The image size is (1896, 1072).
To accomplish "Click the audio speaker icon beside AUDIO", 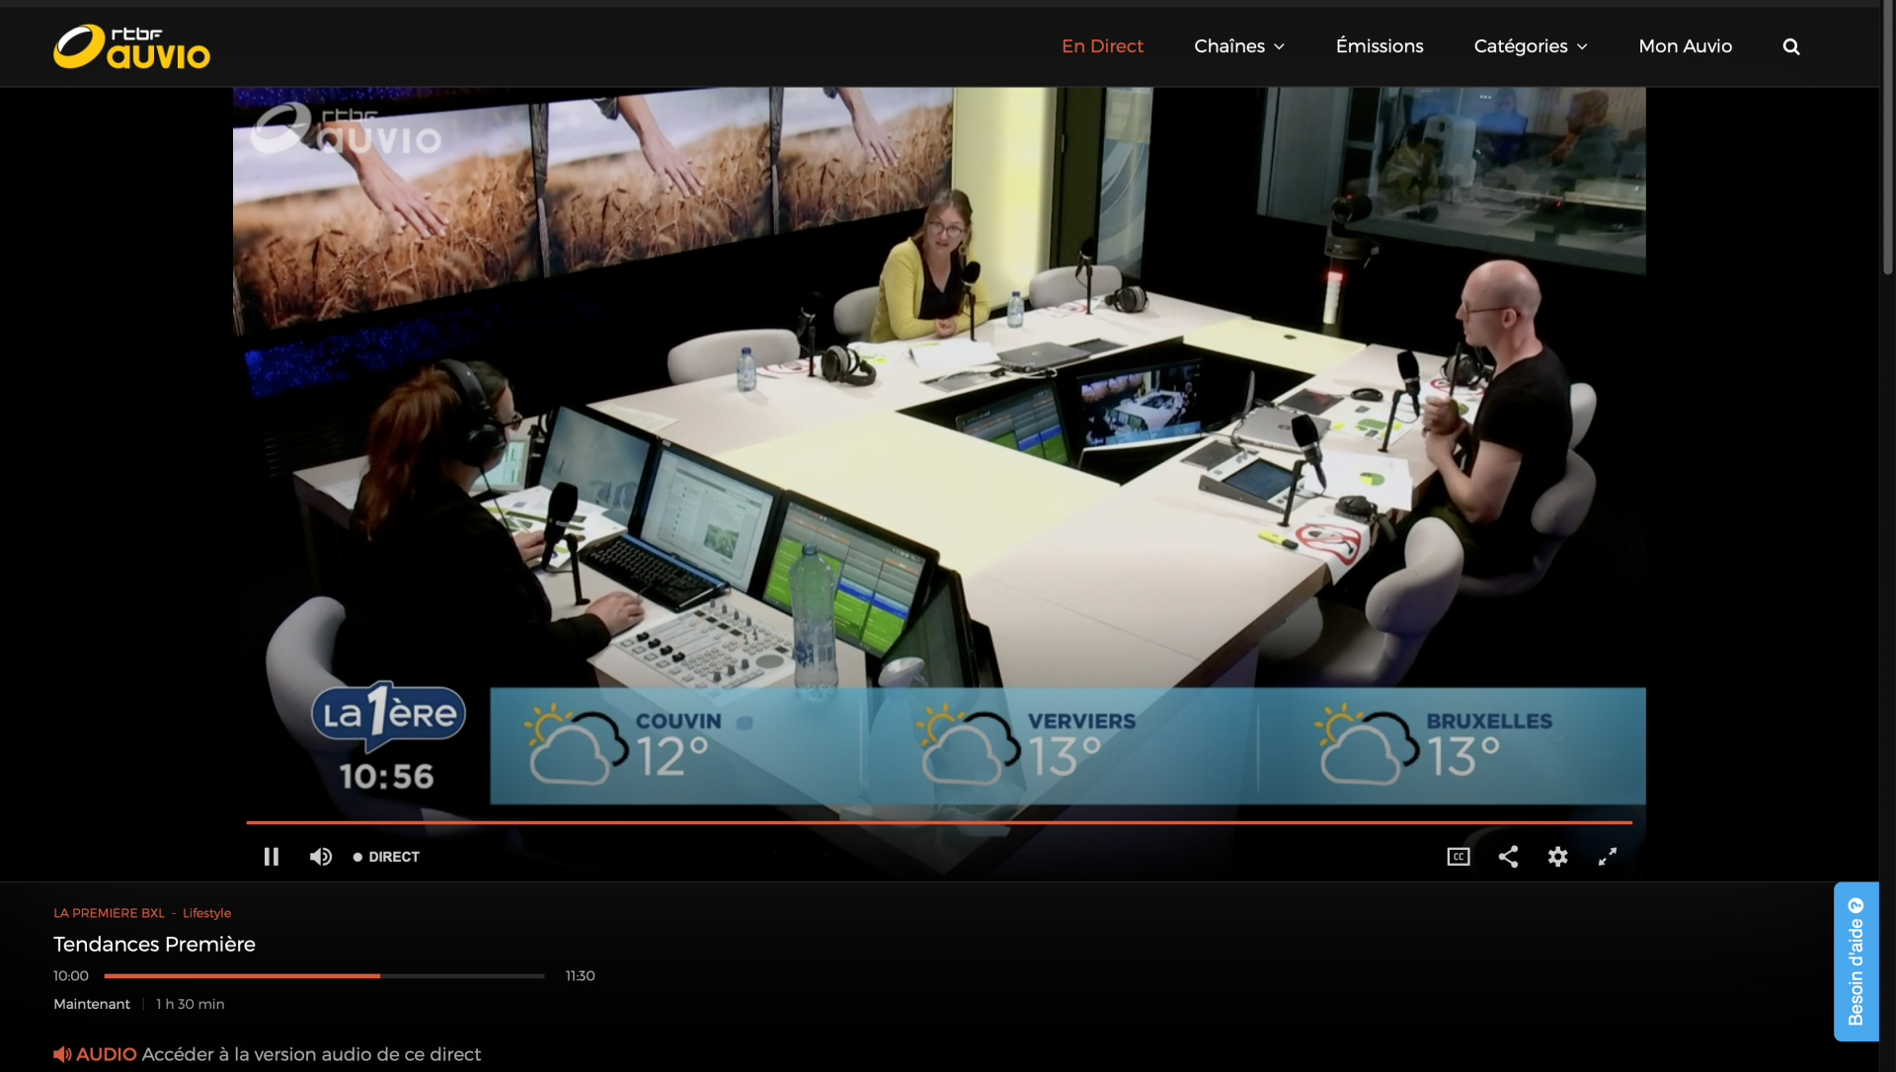I will click(62, 1054).
